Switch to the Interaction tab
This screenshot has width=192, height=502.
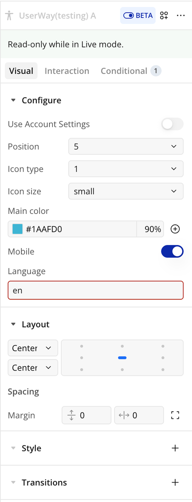(x=67, y=71)
